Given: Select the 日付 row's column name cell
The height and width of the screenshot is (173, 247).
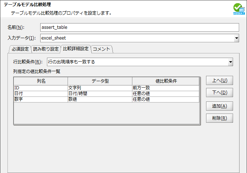Looking at the screenshot, I should [x=41, y=94].
